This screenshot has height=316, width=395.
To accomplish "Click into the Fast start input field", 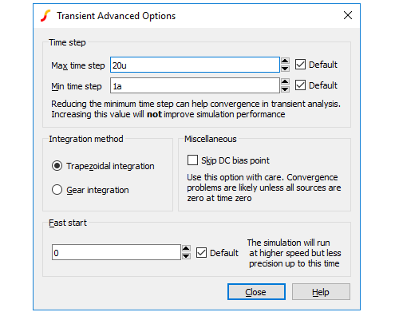I will coord(117,252).
